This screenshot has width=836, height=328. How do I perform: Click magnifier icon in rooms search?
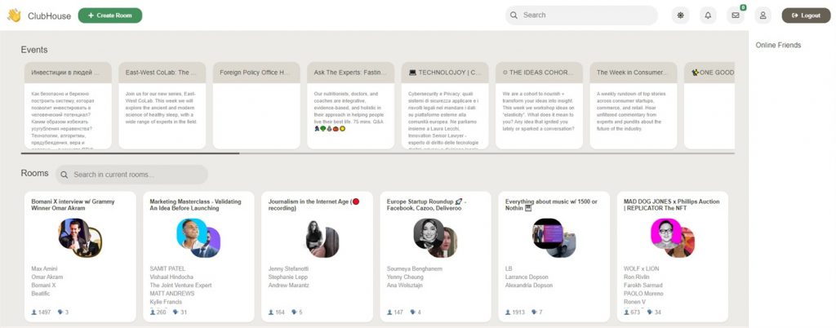tap(64, 175)
